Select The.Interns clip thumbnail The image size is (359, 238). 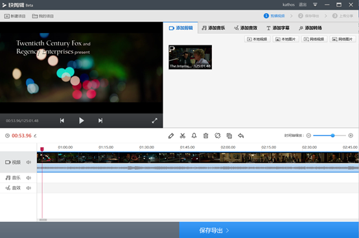[x=191, y=57]
